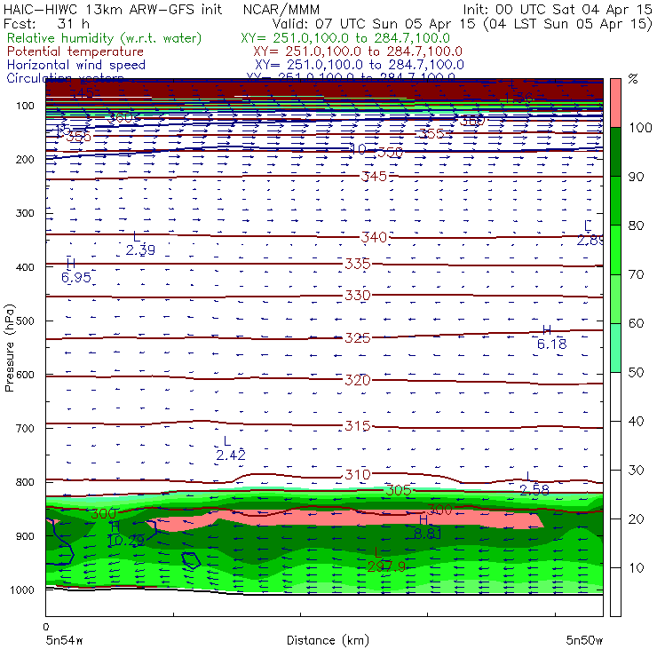Click the 'Pressure (hPa)' y-axis title
Viewport: 657px width, 657px height.
pos(9,348)
